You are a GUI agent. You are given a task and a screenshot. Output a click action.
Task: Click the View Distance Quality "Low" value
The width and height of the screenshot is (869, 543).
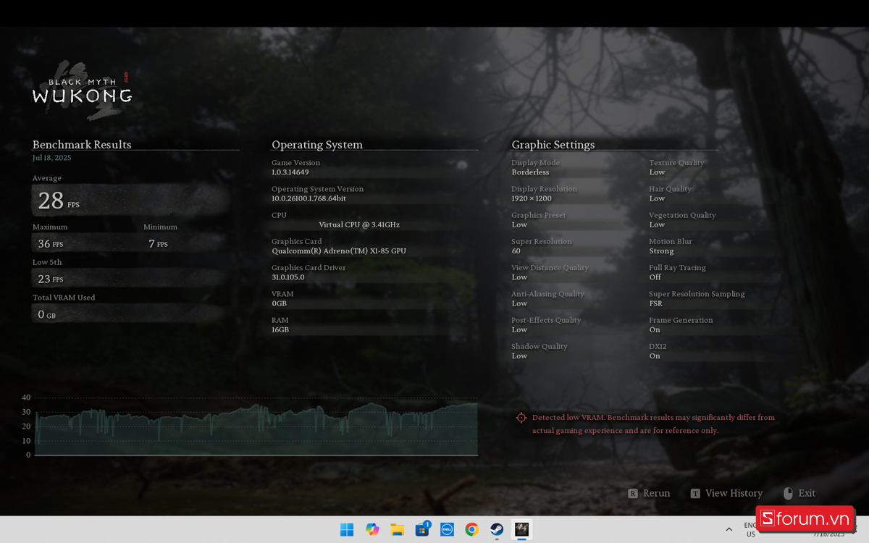pos(519,277)
